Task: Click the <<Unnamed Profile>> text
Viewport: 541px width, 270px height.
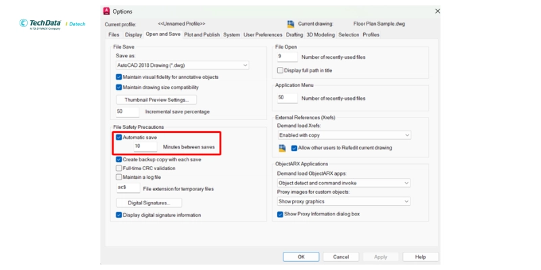Action: pos(181,24)
